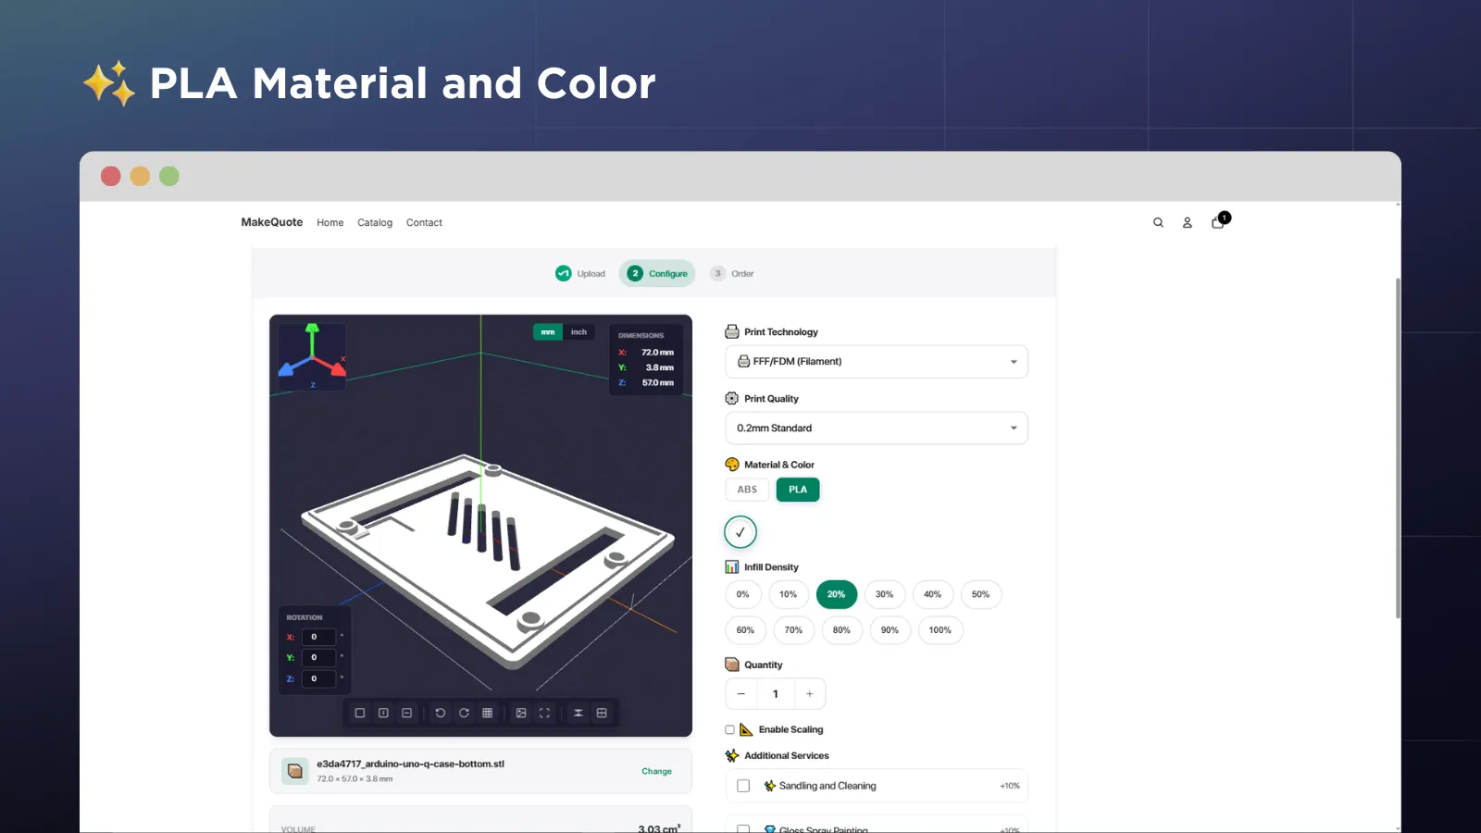This screenshot has height=833, width=1481.
Task: Click Change to replace the uploaded STL file
Action: [656, 770]
